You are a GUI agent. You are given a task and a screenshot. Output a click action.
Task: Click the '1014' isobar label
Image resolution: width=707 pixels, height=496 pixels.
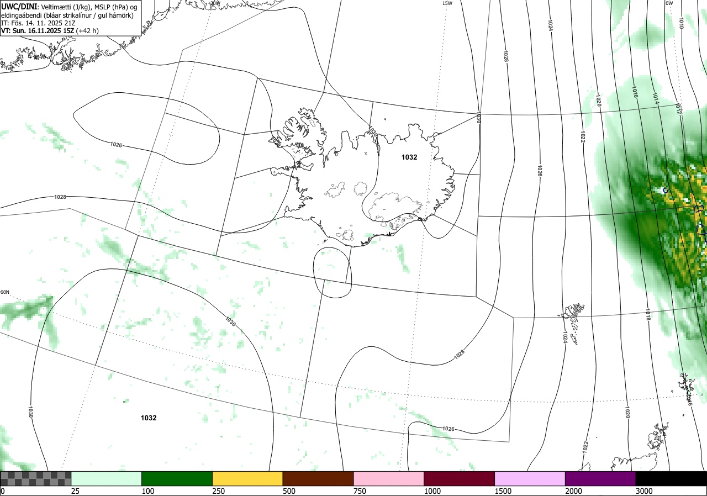tap(656, 98)
